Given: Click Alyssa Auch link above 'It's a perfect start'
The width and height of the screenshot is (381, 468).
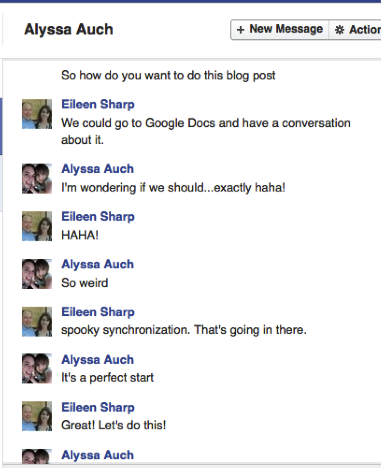Looking at the screenshot, I should 98,360.
